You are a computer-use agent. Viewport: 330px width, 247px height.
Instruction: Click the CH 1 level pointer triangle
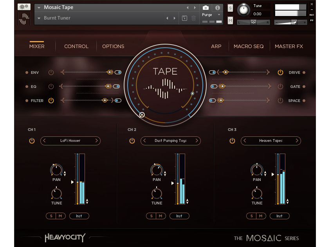tap(72, 182)
